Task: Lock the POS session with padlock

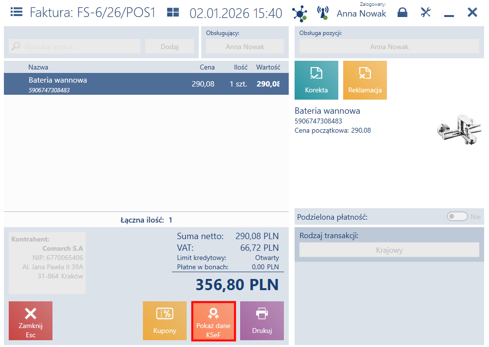Action: [x=402, y=13]
